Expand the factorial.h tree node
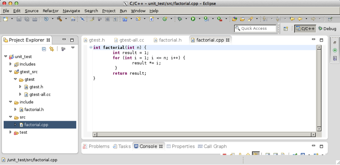Image resolution: width=340 pixels, height=165 pixels. tap(15, 109)
